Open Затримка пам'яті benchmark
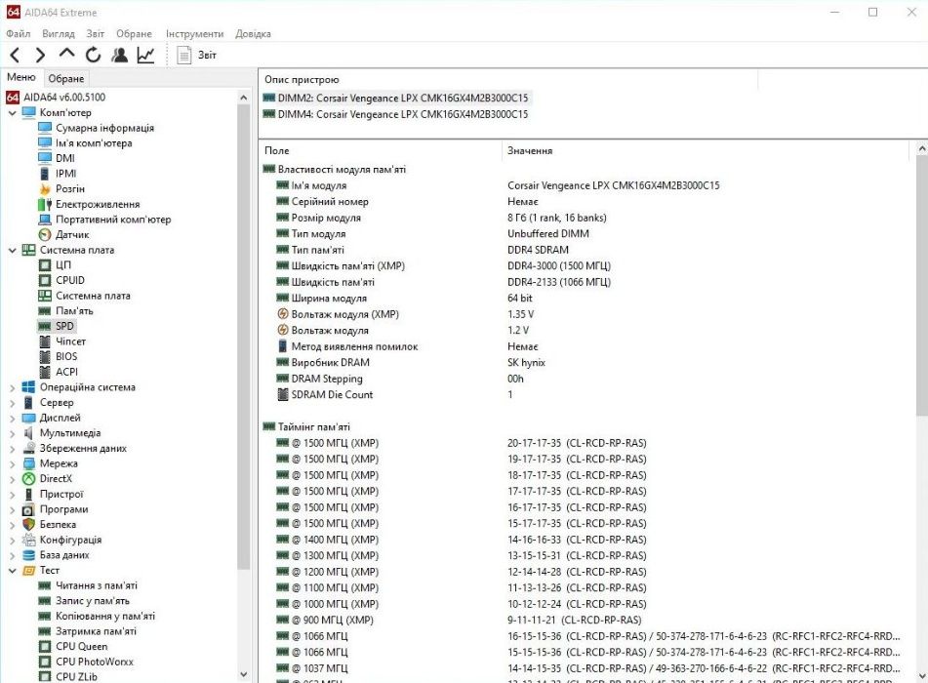928x683 pixels. (x=96, y=631)
